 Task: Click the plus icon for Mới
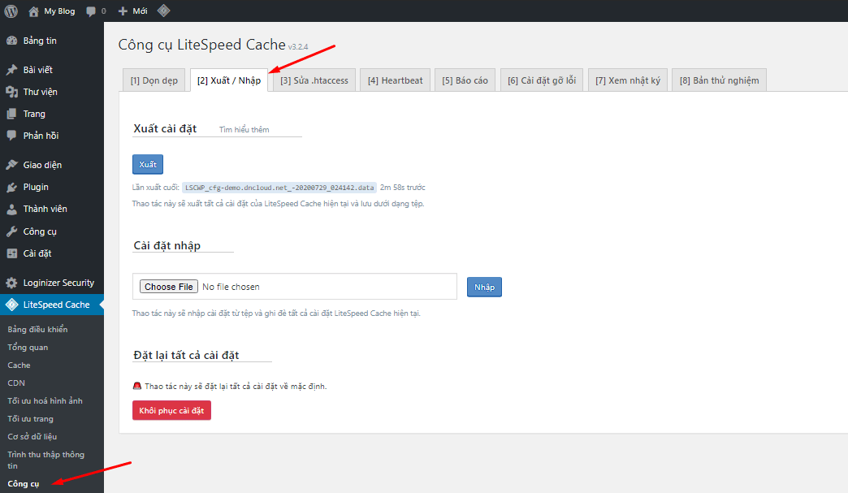pos(123,11)
